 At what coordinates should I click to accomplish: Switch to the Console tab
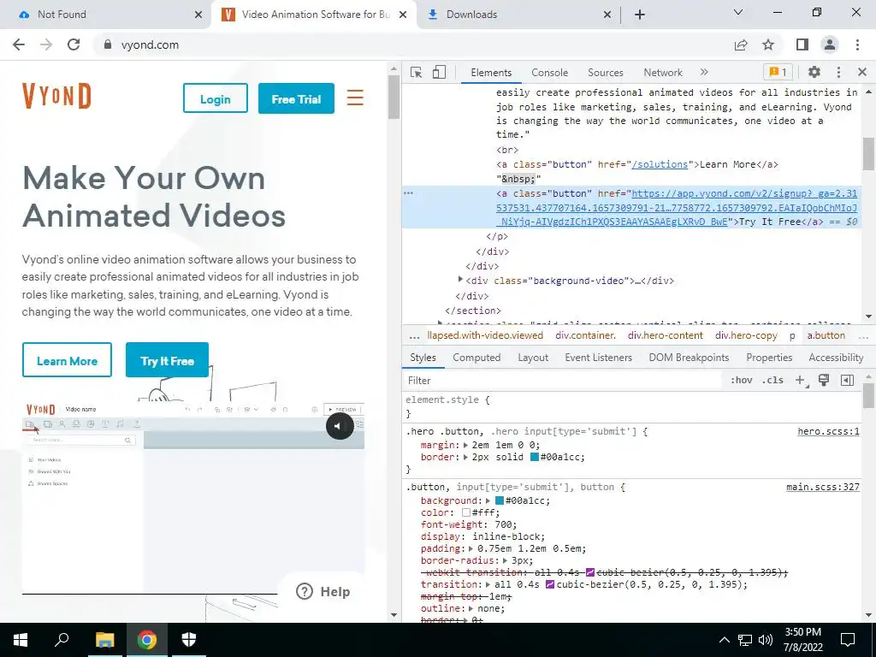(549, 73)
